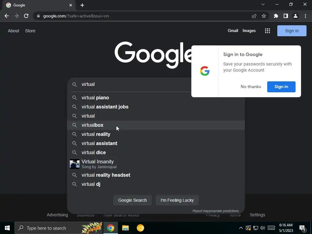The height and width of the screenshot is (234, 312).
Task: Select the plain virtual suggestion
Action: 156,116
